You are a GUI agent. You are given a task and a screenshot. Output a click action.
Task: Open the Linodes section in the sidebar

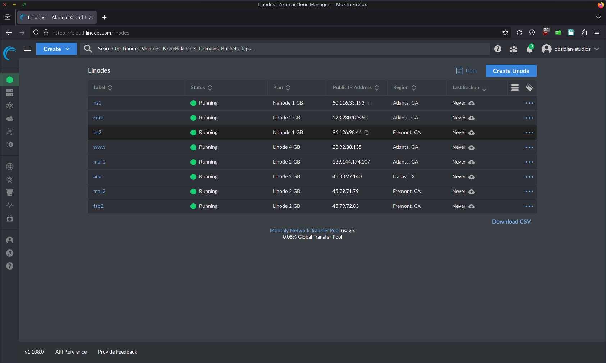[x=10, y=80]
